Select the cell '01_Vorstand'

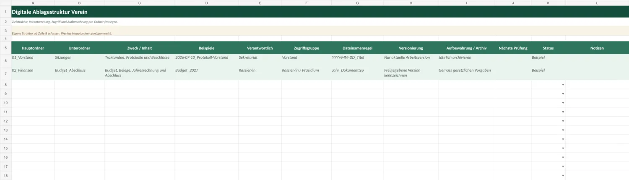(x=33, y=60)
